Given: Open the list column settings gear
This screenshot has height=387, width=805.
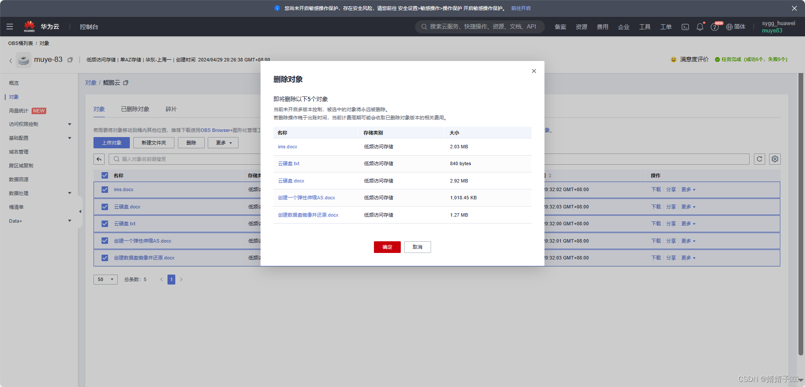Looking at the screenshot, I should [x=775, y=159].
